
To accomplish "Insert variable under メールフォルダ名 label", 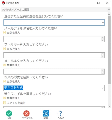I will (x=11, y=33).
